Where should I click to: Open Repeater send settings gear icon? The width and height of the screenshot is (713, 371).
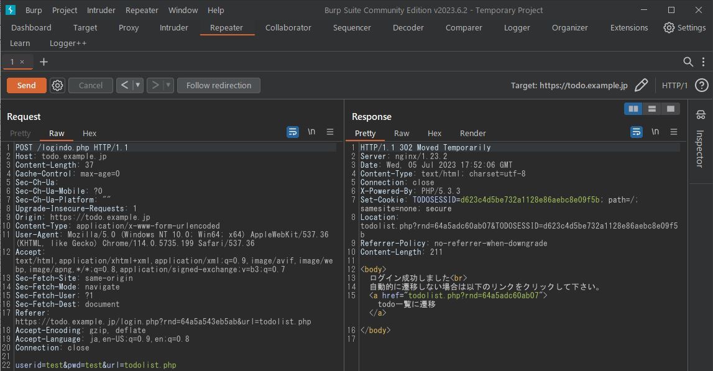pos(57,86)
